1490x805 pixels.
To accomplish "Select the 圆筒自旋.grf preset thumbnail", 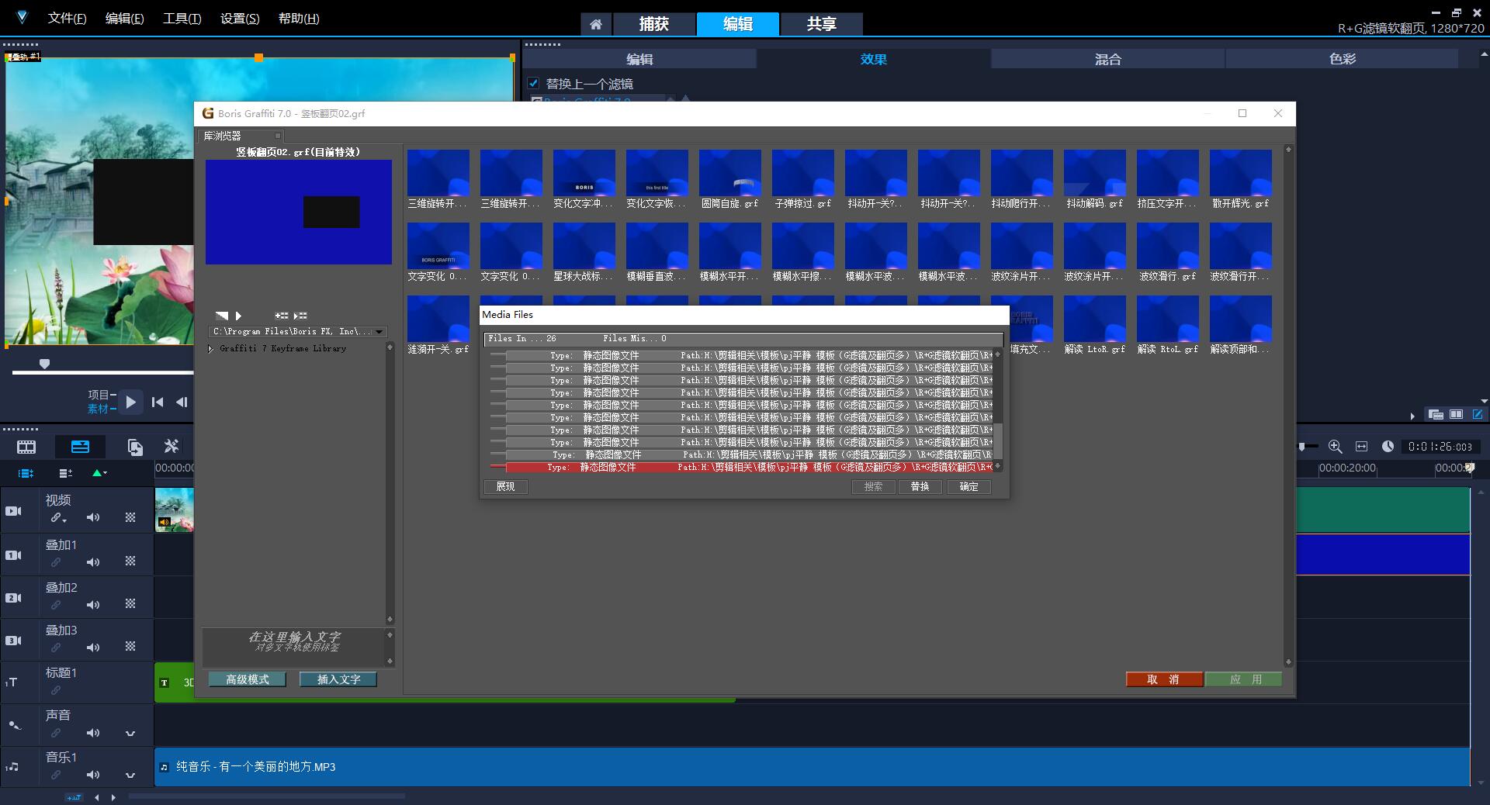I will (729, 174).
